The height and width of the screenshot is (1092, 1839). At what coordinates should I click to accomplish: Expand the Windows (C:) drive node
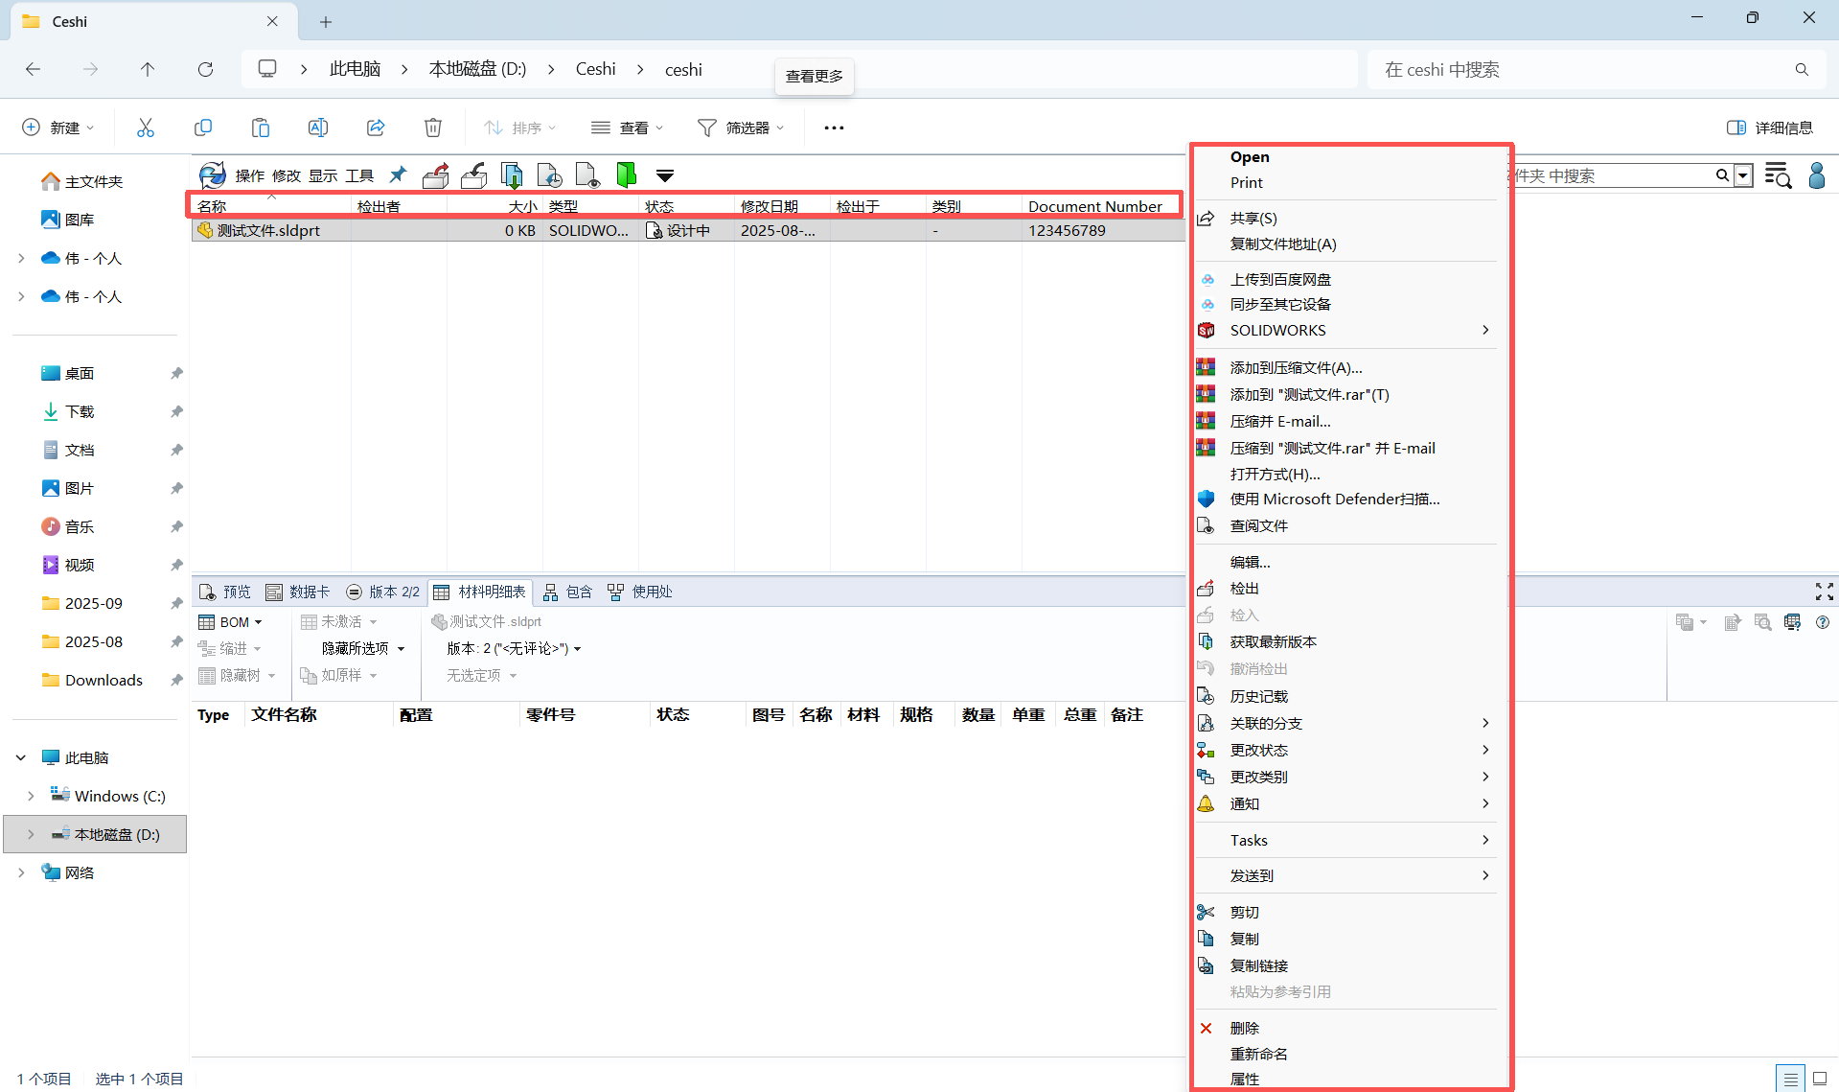[x=31, y=796]
